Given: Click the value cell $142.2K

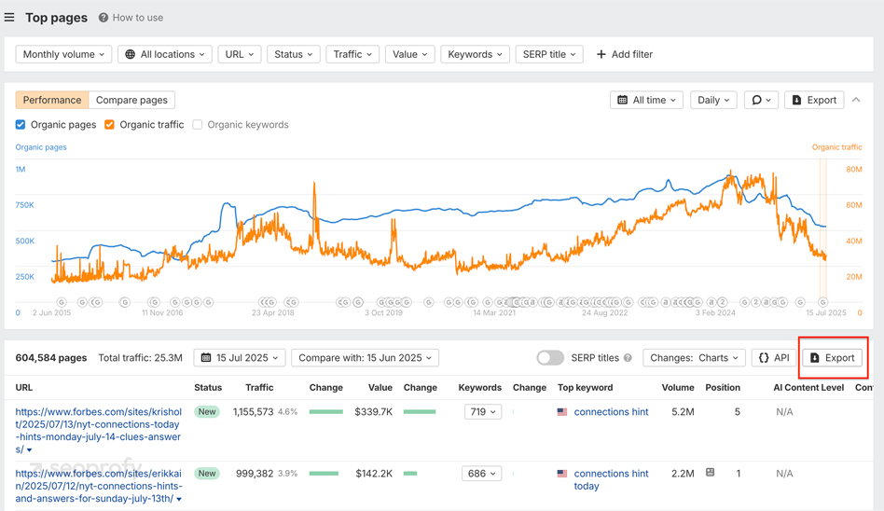Looking at the screenshot, I should [374, 473].
